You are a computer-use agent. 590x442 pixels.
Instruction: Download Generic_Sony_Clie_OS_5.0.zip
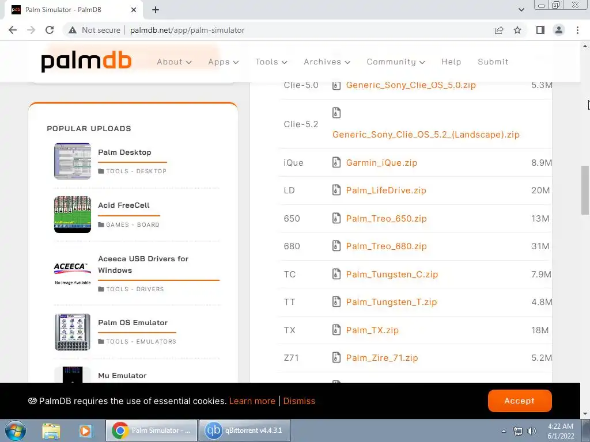(x=411, y=85)
